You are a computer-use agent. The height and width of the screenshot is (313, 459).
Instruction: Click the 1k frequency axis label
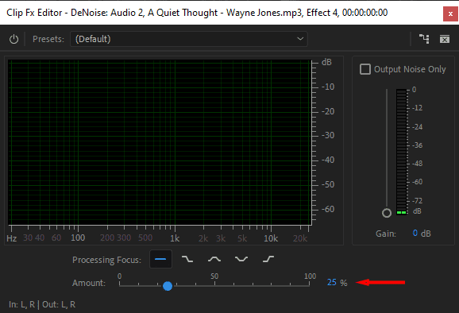coord(175,238)
